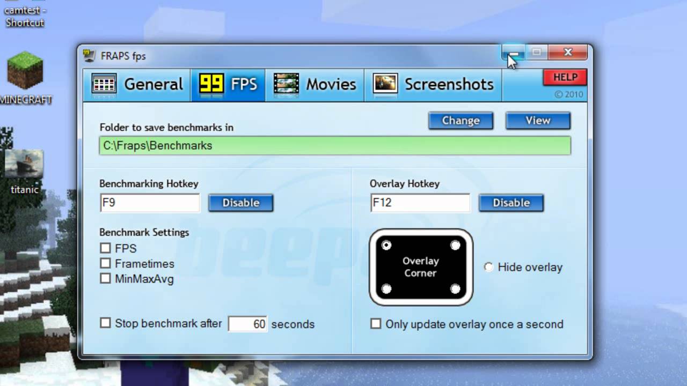This screenshot has height=386, width=687.
Task: Switch to the FPS tab
Action: click(x=228, y=85)
